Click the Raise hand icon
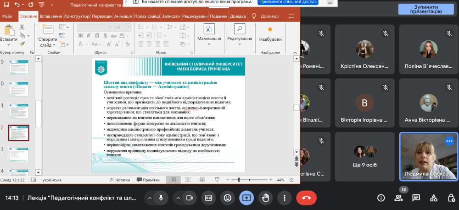 point(265,198)
